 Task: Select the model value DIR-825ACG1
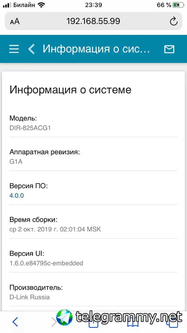click(30, 128)
